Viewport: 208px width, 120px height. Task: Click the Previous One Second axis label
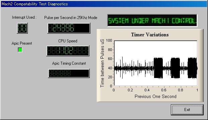pyautogui.click(x=155, y=96)
